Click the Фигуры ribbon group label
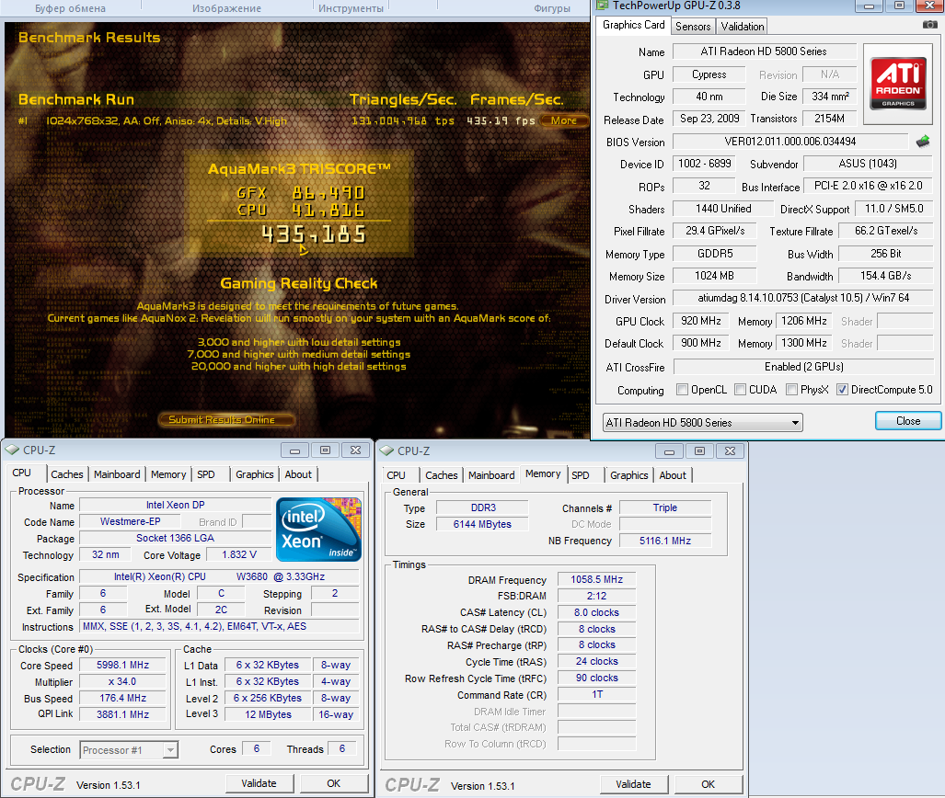The width and height of the screenshot is (945, 798). click(x=552, y=8)
